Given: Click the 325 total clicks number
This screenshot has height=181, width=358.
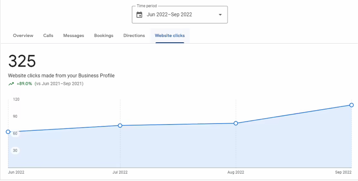Looking at the screenshot, I should [x=22, y=61].
